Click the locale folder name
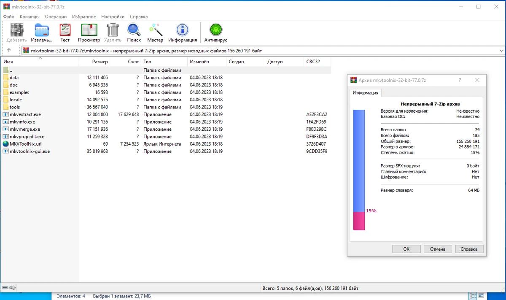Viewport: 506px width, 300px height. (16, 100)
